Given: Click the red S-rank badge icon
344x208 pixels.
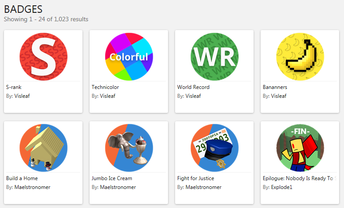Looking at the screenshot, I should [43, 56].
